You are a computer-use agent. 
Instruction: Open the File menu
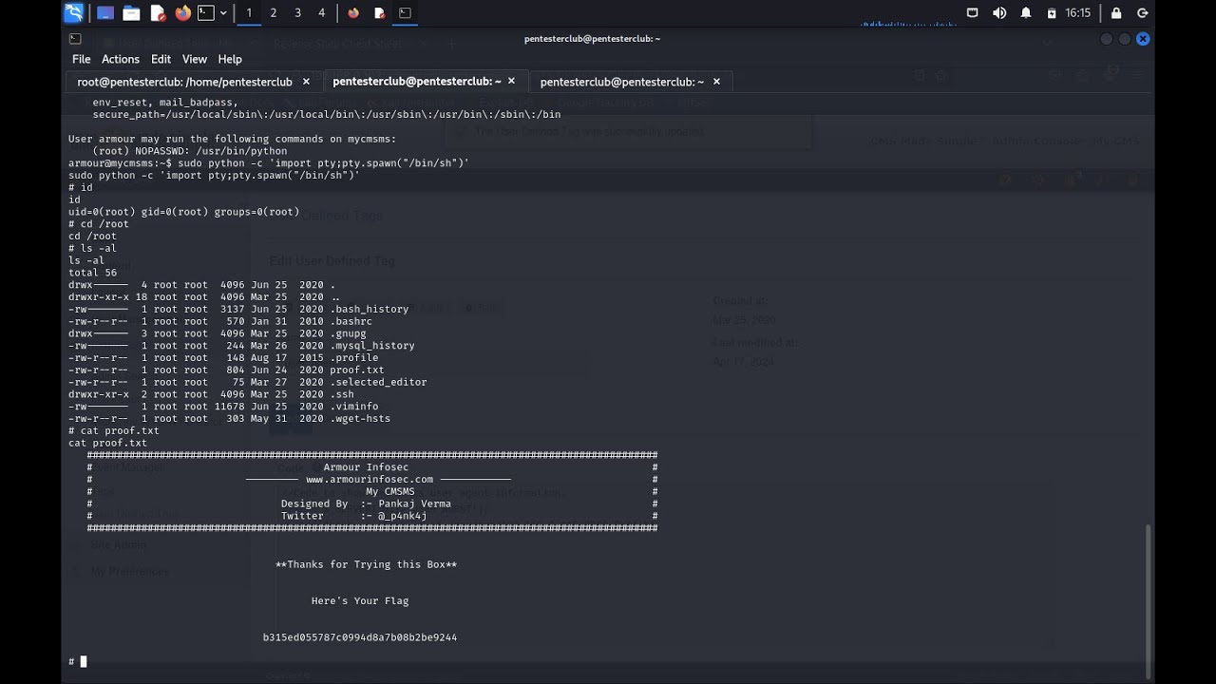(x=82, y=59)
